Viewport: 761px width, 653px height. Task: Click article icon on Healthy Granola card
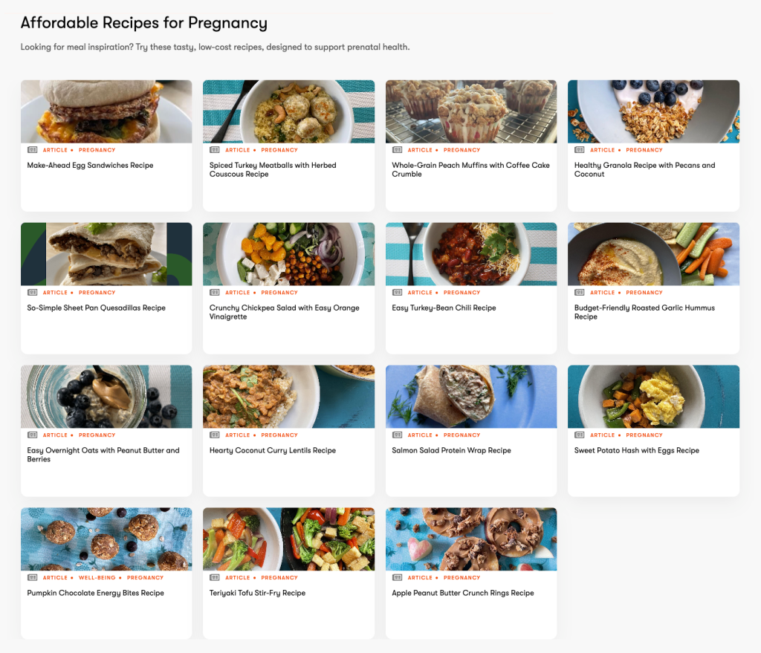pyautogui.click(x=580, y=150)
